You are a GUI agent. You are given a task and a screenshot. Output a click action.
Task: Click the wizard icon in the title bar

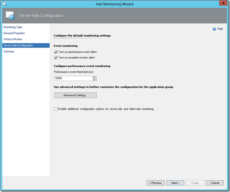(4, 4)
